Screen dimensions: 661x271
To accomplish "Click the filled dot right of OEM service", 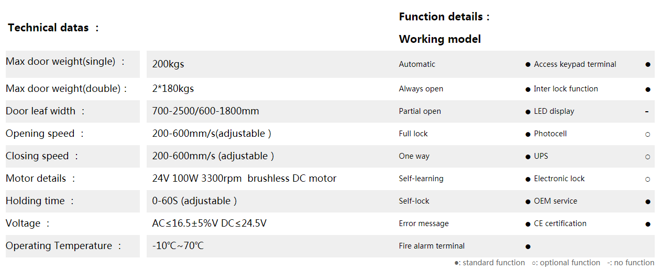I will [x=648, y=202].
